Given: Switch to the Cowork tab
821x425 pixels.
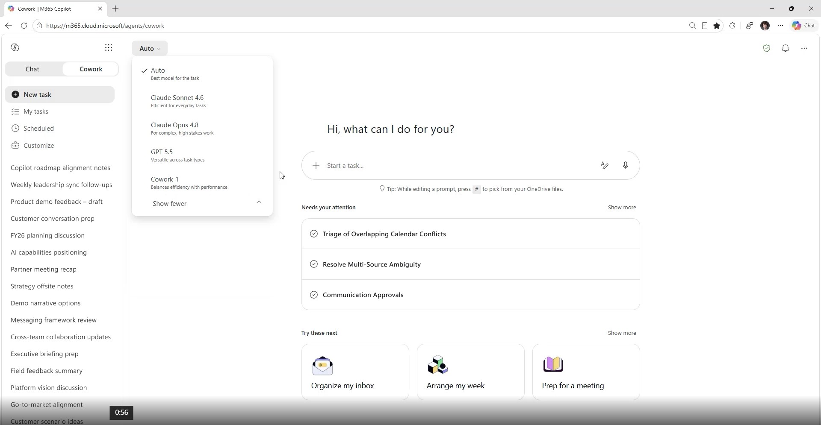Looking at the screenshot, I should pos(91,69).
